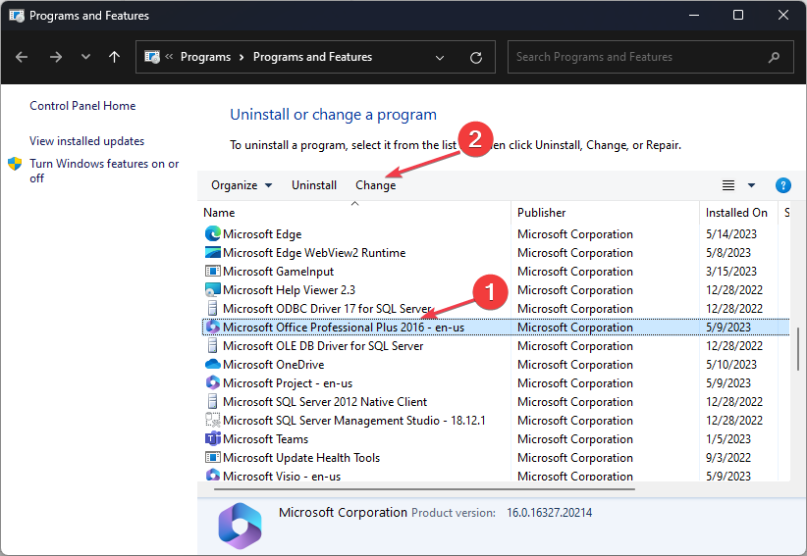The image size is (807, 556).
Task: Open View installed updates link
Action: point(87,141)
